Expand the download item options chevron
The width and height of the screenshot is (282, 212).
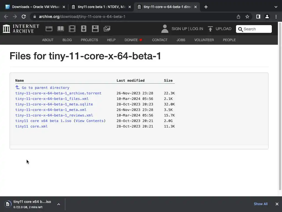click(x=59, y=204)
